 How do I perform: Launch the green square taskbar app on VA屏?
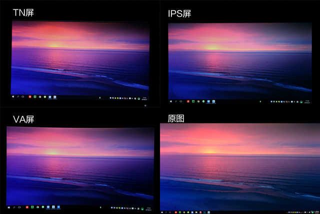[x=32, y=207]
